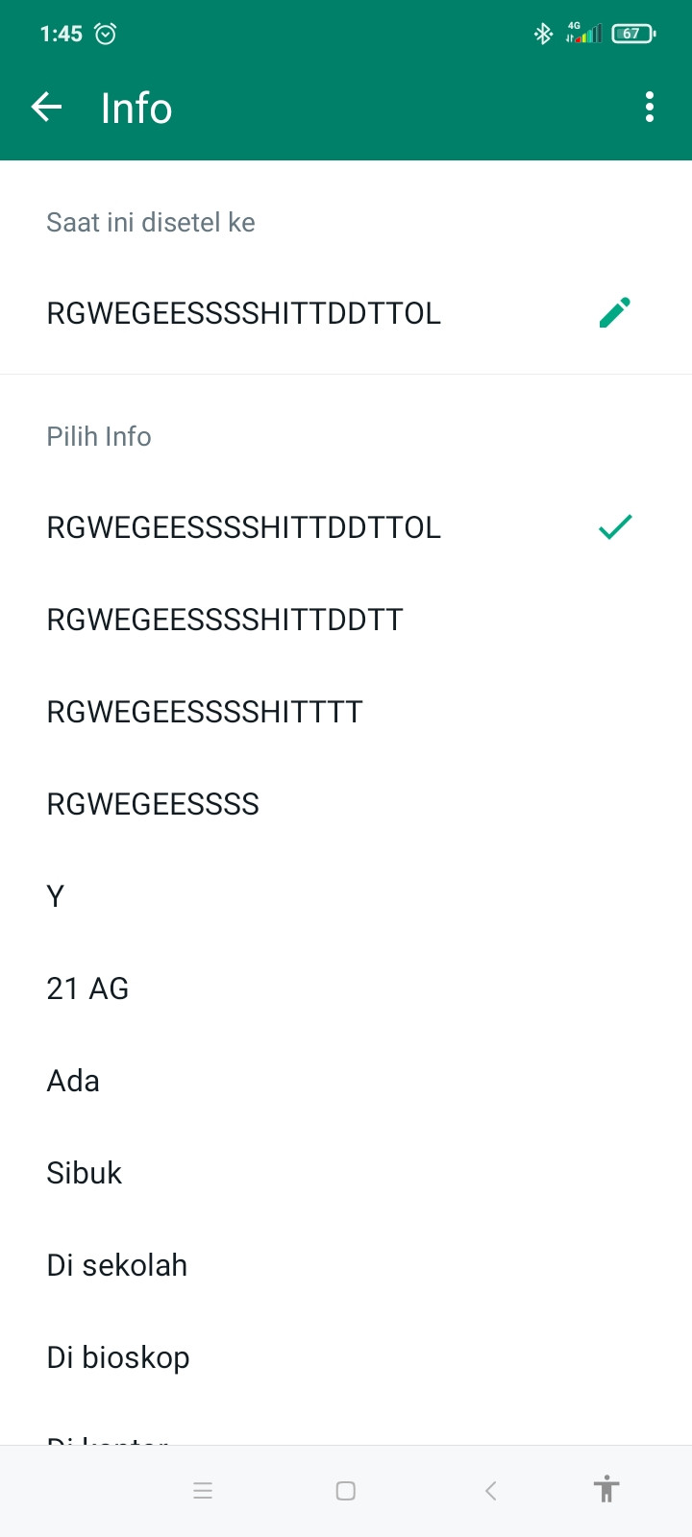Open the three-dot overflow menu

(650, 107)
